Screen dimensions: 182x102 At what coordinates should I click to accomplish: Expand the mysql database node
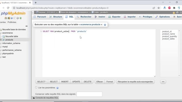click(1, 47)
